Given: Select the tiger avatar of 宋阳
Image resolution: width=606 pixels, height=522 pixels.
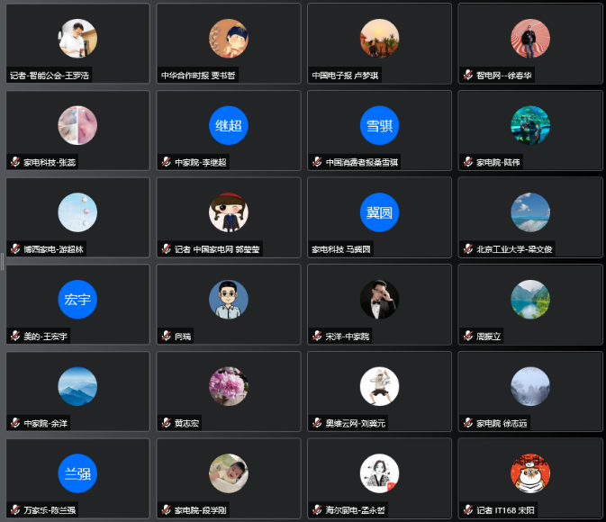Looking at the screenshot, I should [x=530, y=472].
